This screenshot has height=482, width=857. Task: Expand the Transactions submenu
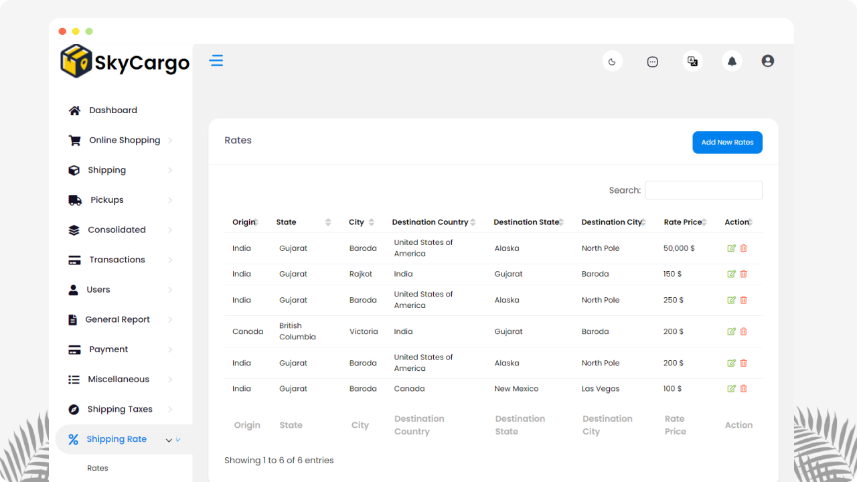click(x=117, y=260)
